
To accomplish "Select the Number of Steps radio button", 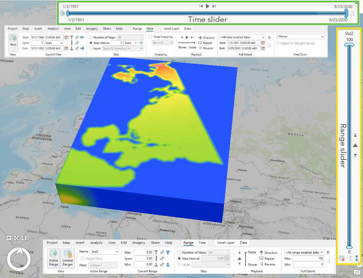I will pos(91,38).
